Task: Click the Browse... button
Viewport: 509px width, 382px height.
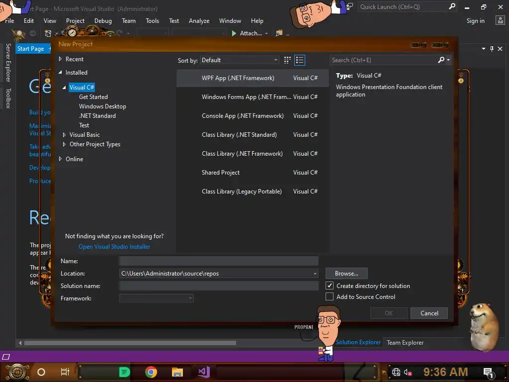Action: click(x=346, y=274)
